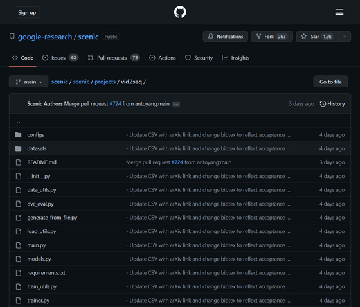Switch to the Pull requests tab
This screenshot has width=360, height=307.
pyautogui.click(x=114, y=58)
